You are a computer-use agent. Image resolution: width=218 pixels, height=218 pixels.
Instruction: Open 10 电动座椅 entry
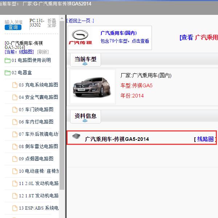(x=39, y=171)
